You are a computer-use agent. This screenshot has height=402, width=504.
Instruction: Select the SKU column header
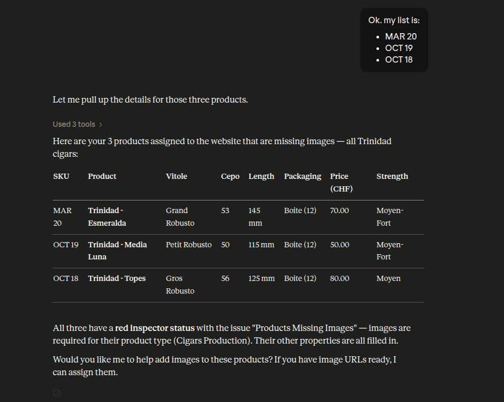click(61, 176)
